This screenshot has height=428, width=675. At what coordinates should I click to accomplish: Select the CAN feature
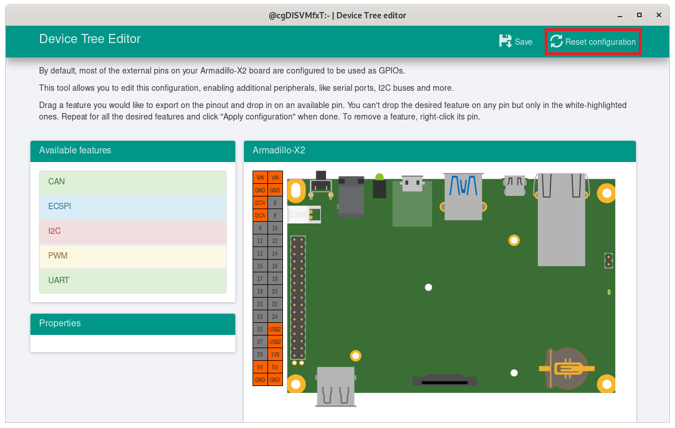[133, 182]
